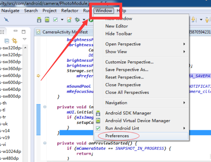The height and width of the screenshot is (162, 211).
Task: Click mSoundPool variable in code
Action: coord(79,86)
